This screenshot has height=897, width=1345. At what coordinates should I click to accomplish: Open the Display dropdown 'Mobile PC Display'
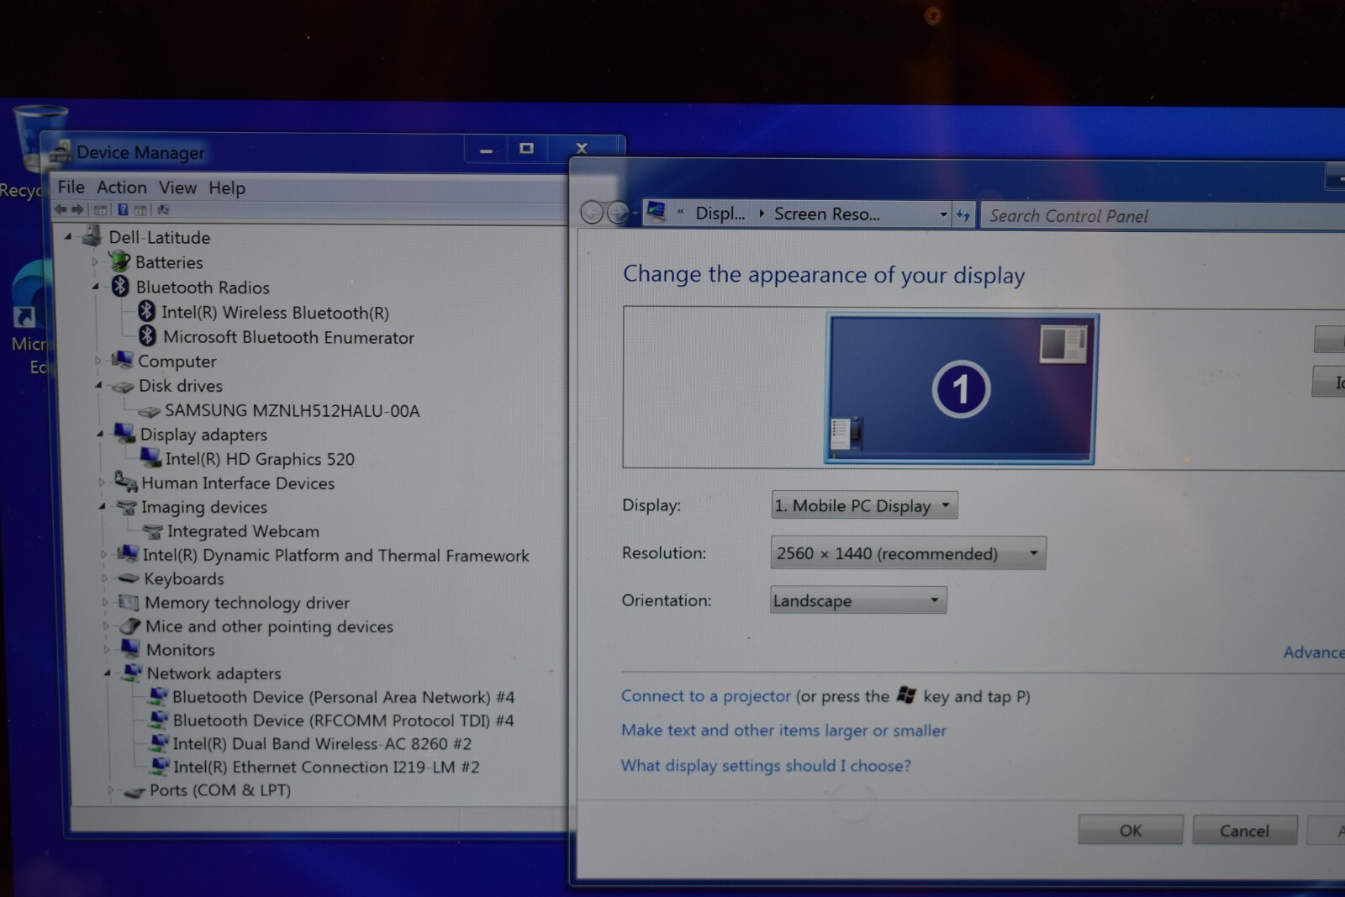click(x=864, y=505)
